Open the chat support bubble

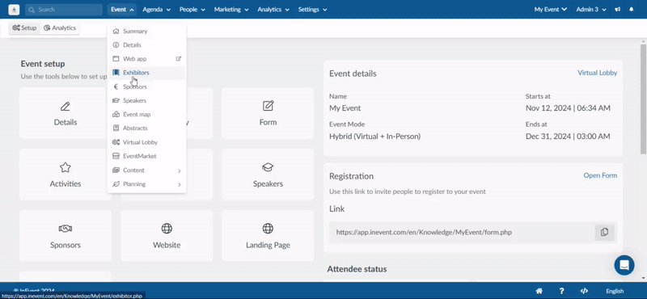pos(624,265)
